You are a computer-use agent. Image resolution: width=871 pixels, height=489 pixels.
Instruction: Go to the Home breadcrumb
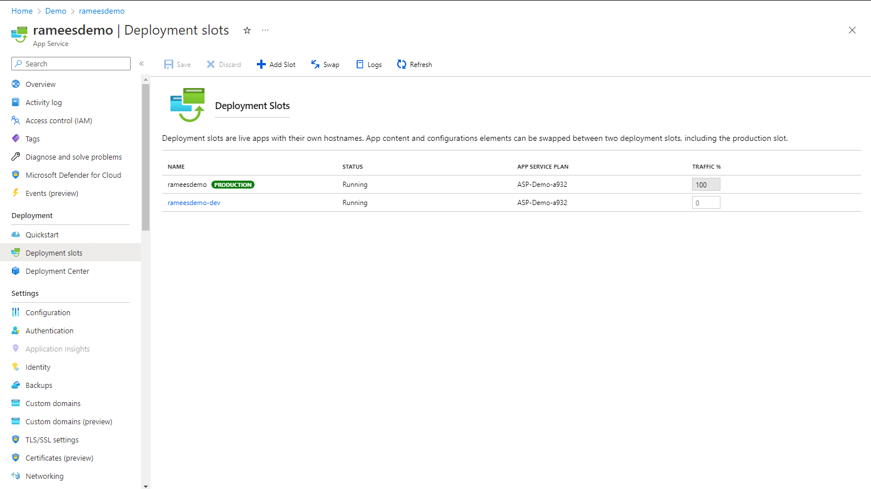[22, 11]
